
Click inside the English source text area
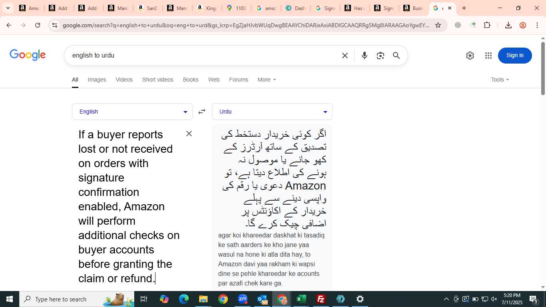[129, 206]
